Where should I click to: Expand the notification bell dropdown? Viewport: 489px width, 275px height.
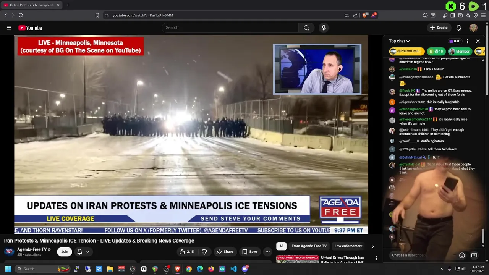[x=83, y=252]
